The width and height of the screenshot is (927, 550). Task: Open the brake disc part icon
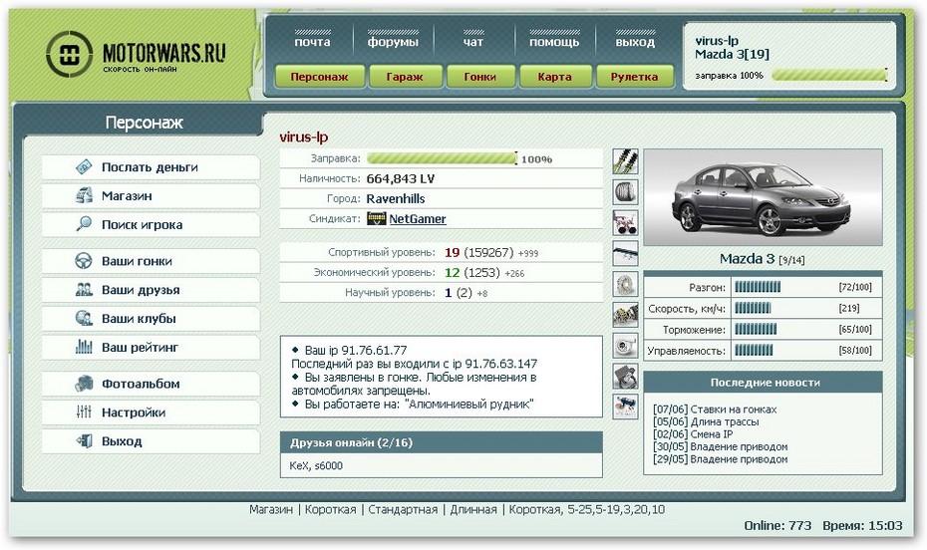(625, 284)
